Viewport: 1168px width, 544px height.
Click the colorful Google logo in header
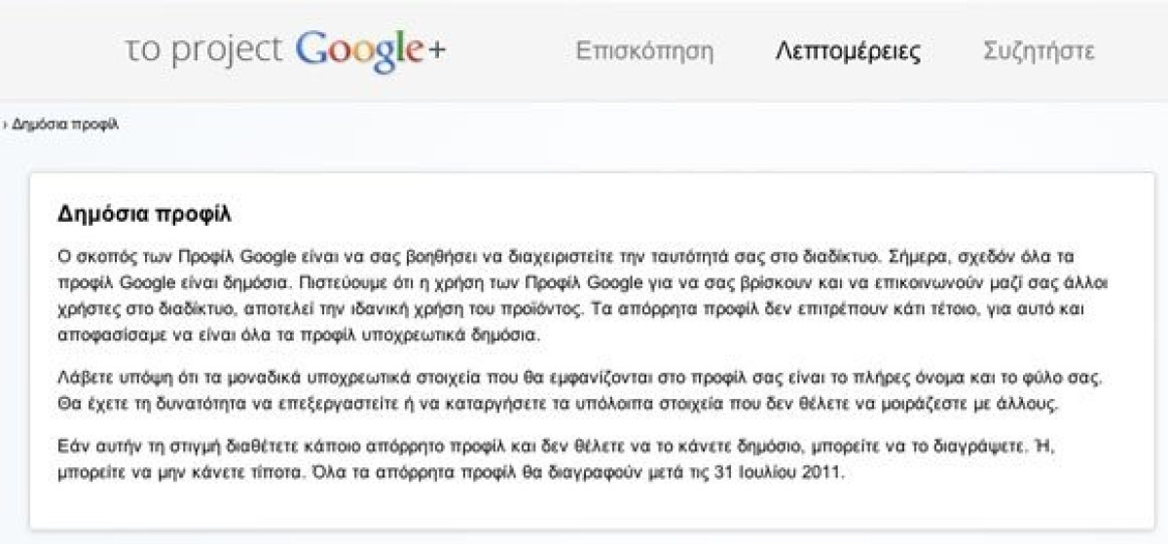[x=360, y=52]
